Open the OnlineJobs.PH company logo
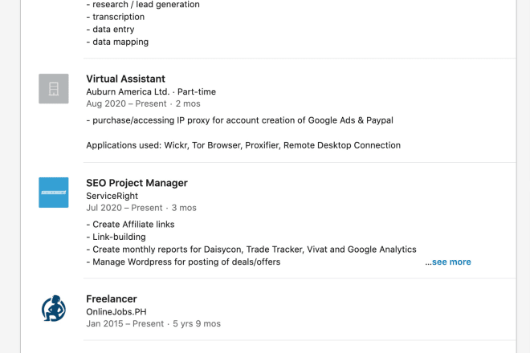 click(54, 308)
